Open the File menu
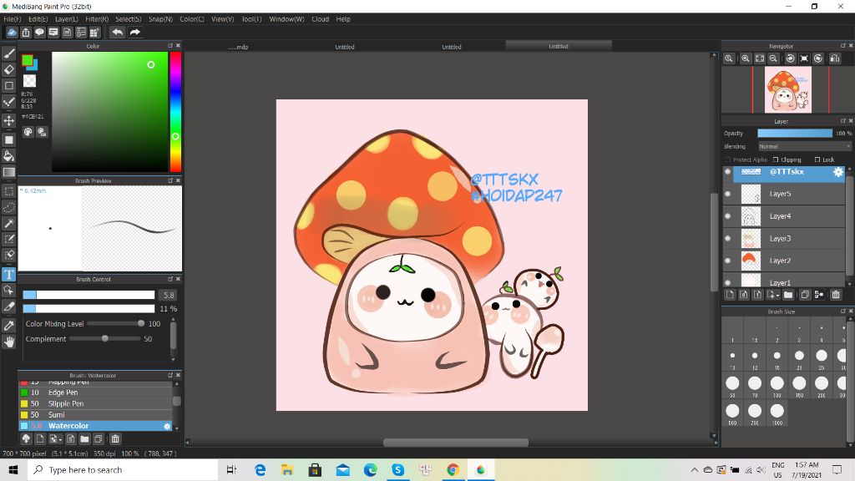Viewport: 855px width, 481px height. click(13, 19)
